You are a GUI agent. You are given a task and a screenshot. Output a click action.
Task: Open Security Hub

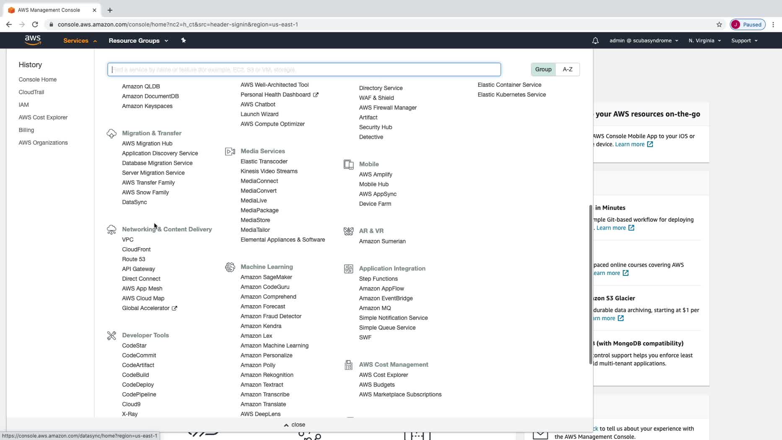pyautogui.click(x=375, y=127)
